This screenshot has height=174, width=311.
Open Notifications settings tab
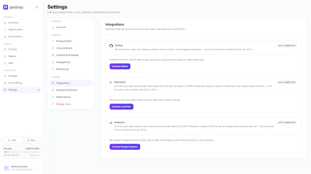click(71, 97)
